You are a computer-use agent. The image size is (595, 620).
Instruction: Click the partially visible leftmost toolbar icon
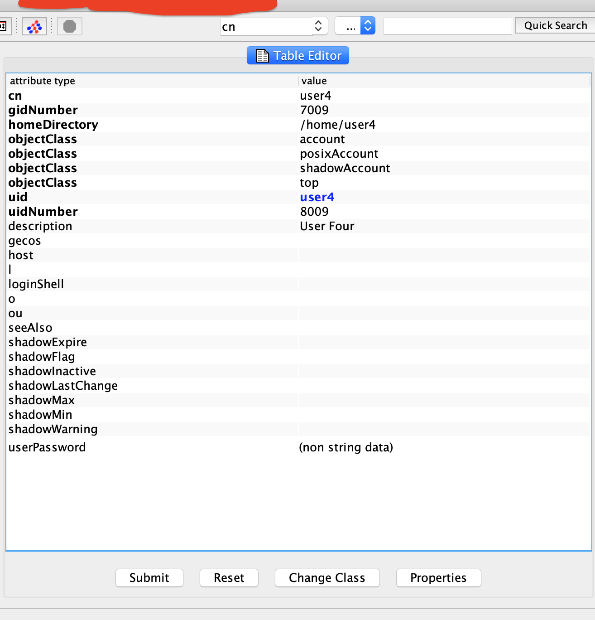(4, 27)
